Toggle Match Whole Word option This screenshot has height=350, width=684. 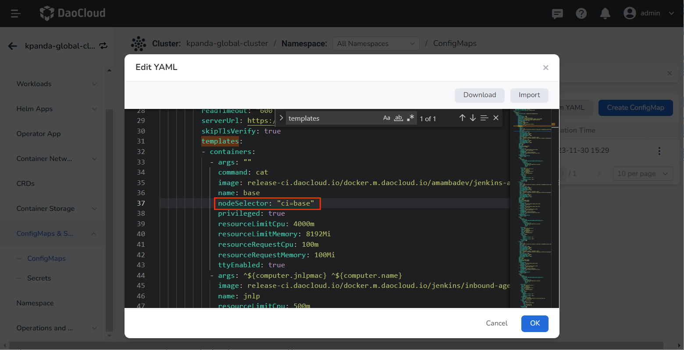tap(398, 118)
